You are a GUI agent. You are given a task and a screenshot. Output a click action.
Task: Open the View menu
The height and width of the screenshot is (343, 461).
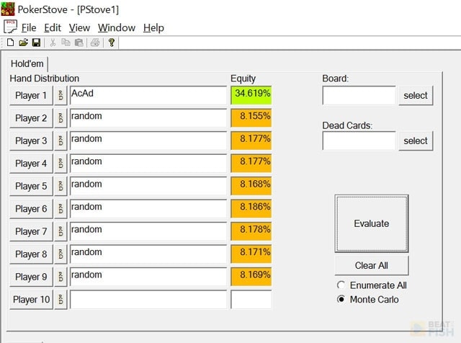(x=79, y=27)
